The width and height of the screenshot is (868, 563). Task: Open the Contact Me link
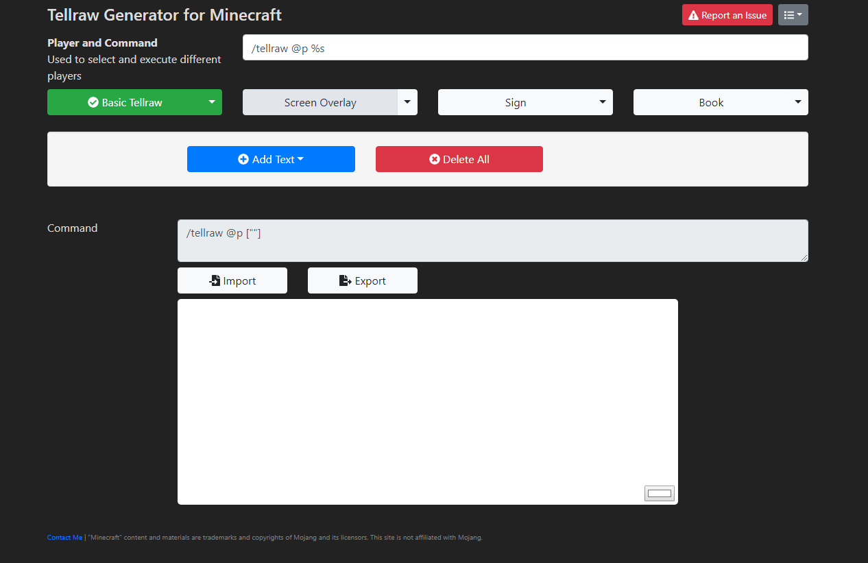pos(64,538)
